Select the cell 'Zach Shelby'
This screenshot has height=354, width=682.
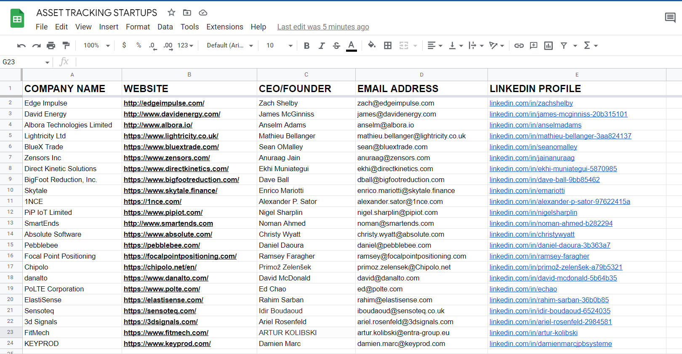(306, 103)
